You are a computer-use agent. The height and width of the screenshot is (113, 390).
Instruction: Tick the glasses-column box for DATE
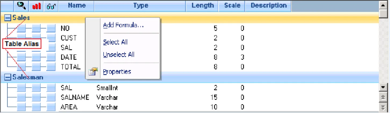[x=51, y=57]
